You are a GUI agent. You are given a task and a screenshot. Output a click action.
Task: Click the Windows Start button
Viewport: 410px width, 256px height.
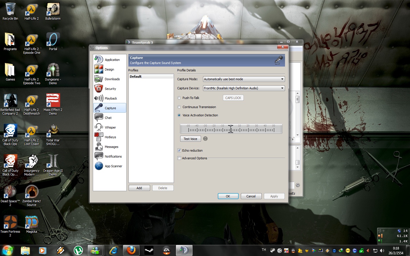8,250
